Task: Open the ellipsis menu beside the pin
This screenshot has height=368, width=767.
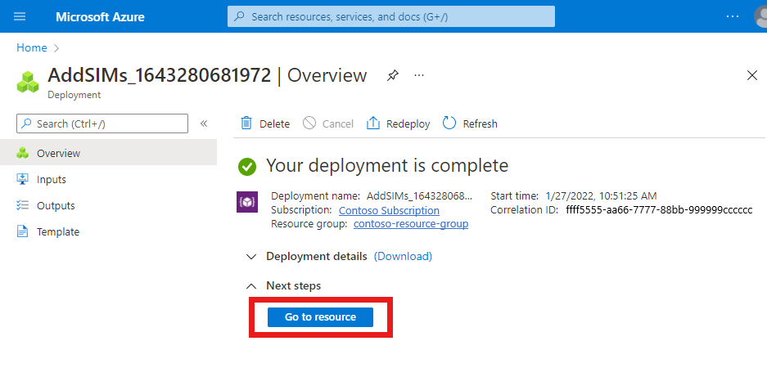Action: [419, 75]
